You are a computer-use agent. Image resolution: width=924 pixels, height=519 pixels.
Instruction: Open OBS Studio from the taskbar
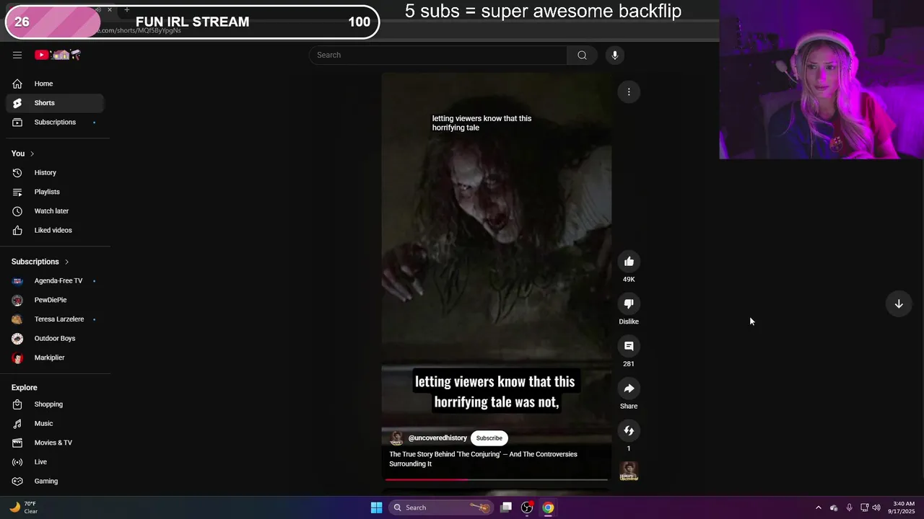[528, 507]
